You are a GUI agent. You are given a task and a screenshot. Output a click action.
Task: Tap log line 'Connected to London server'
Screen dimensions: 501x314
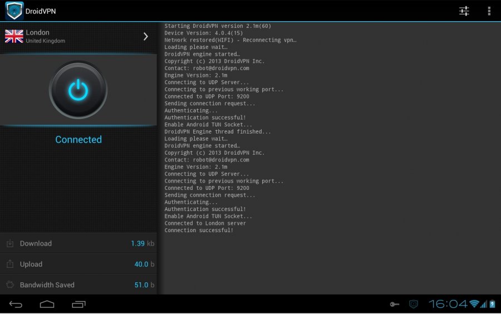[x=205, y=223]
